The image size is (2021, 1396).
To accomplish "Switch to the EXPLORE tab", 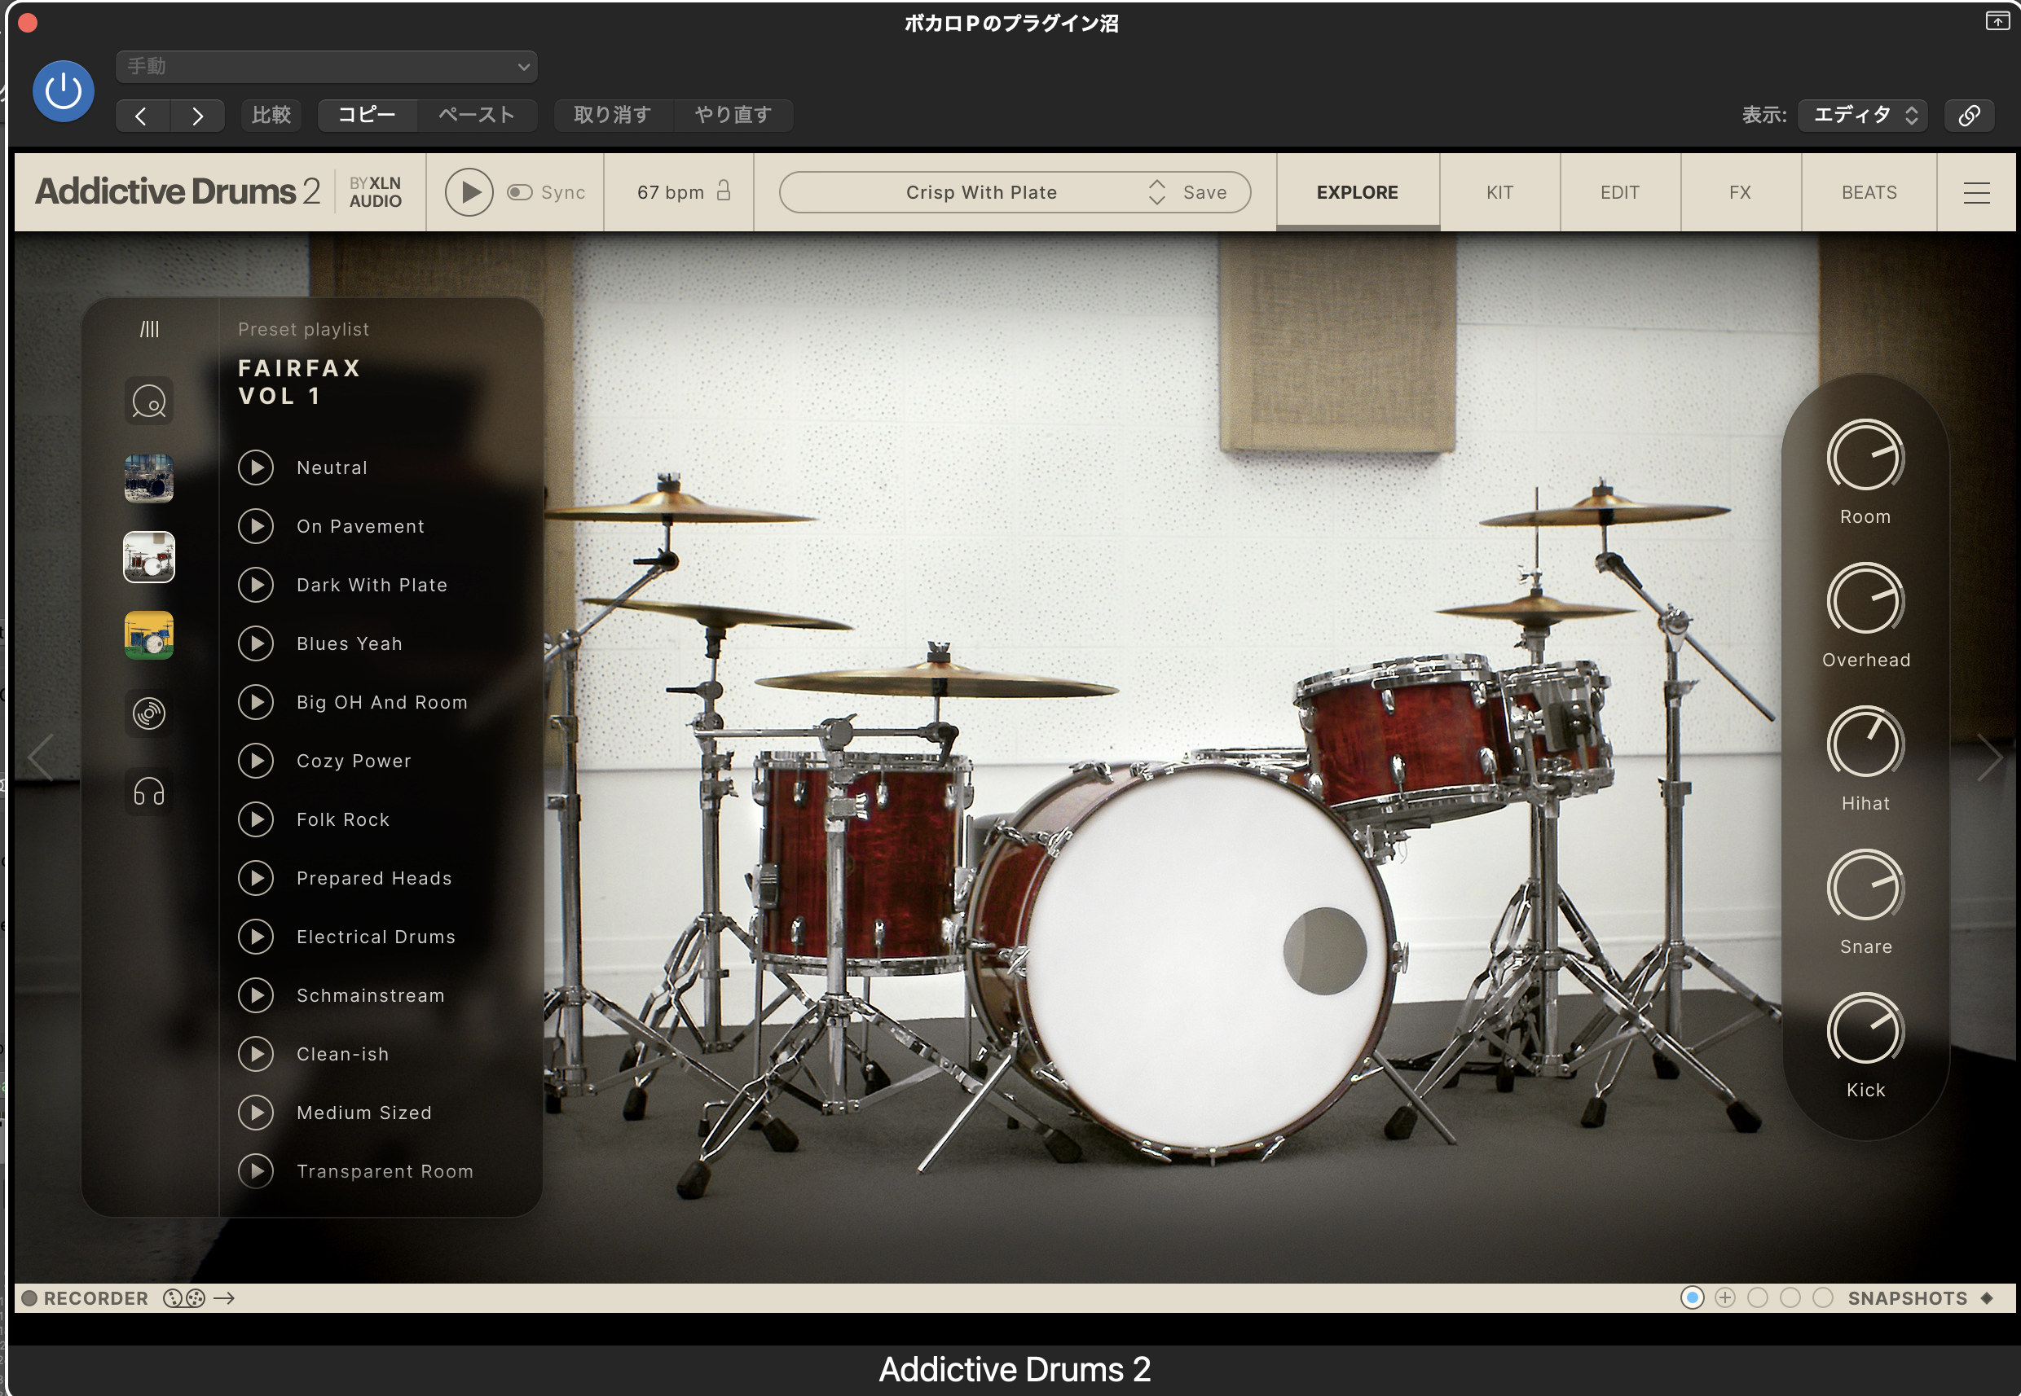I will [1358, 192].
